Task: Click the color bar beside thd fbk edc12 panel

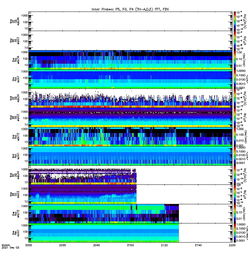Action: (234, 137)
